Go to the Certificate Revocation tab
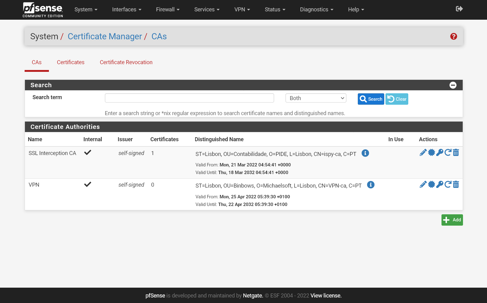Image resolution: width=487 pixels, height=303 pixels. [126, 62]
